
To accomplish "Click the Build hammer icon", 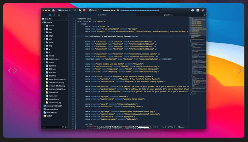I will coord(75,10).
